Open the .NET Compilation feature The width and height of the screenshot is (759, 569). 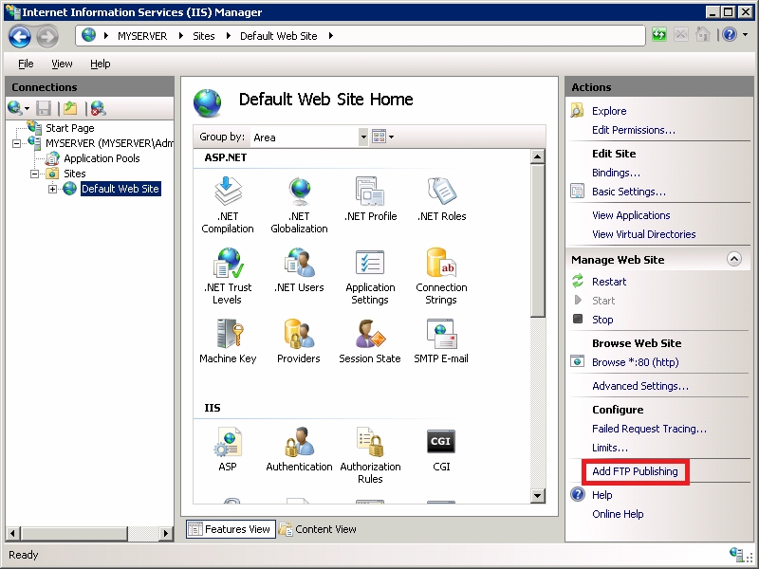coord(228,205)
